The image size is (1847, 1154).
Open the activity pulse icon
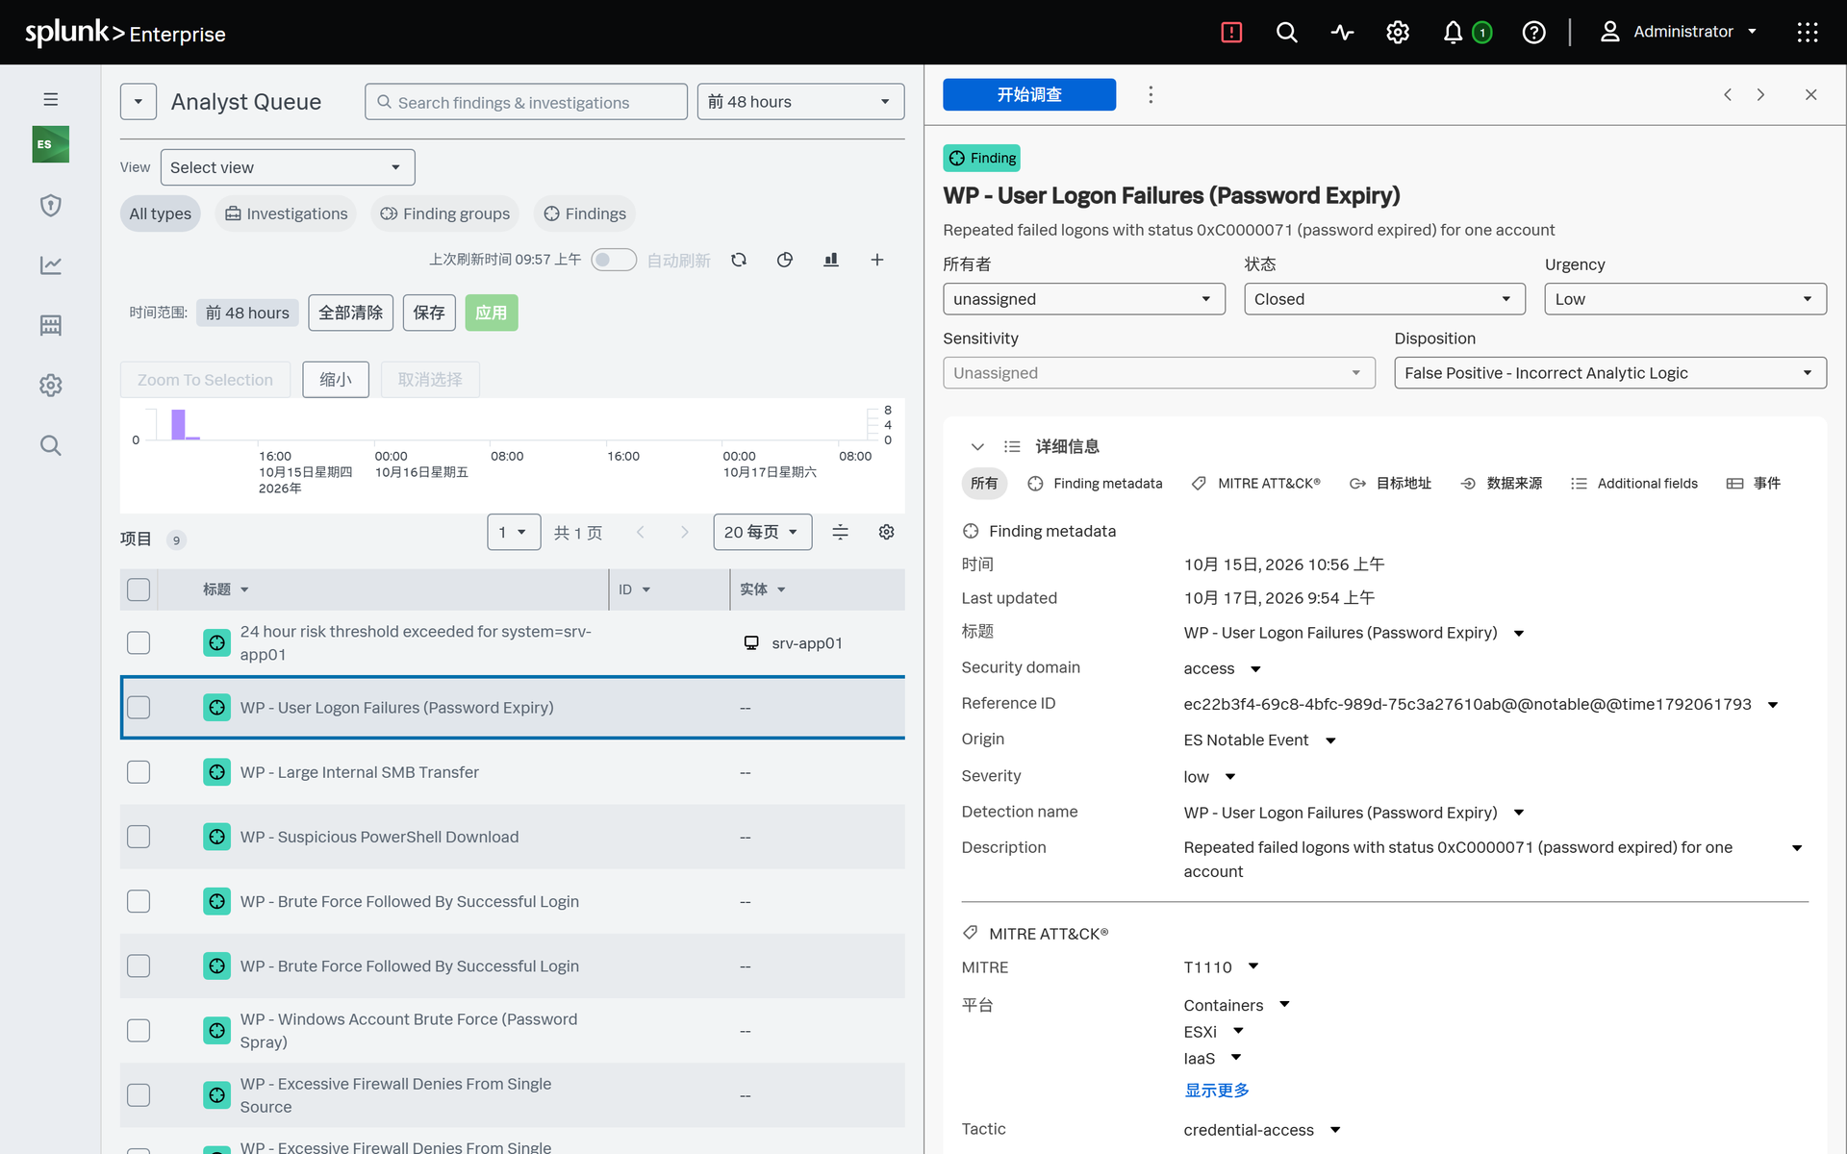point(1342,33)
